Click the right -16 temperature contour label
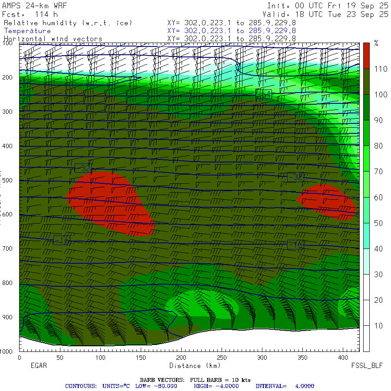391x391 pixels. point(295,245)
